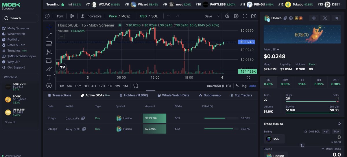This screenshot has width=347, height=157.
Task: Set chart currency to SOL
Action: pos(154,16)
